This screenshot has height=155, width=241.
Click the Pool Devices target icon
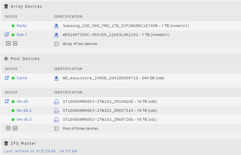[x=6, y=59]
